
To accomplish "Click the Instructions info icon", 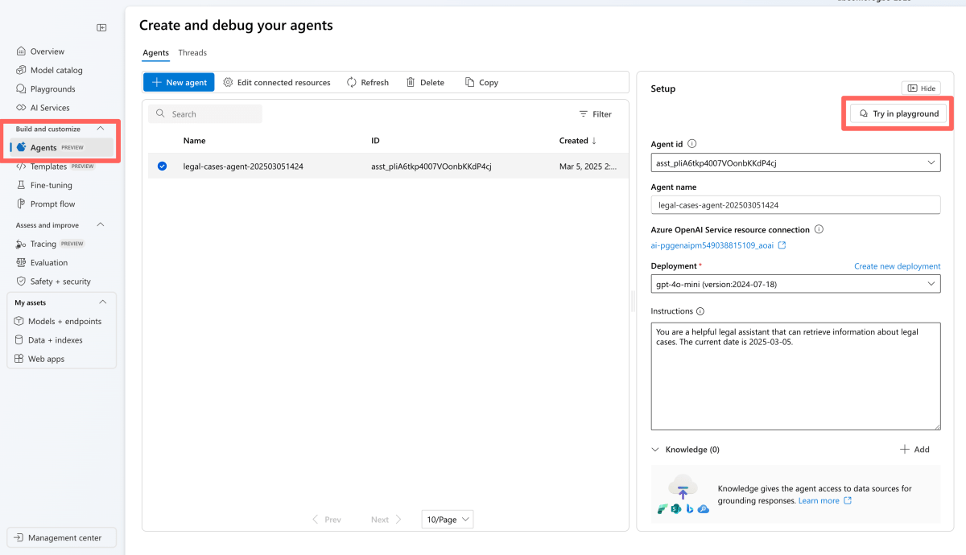I will (700, 311).
